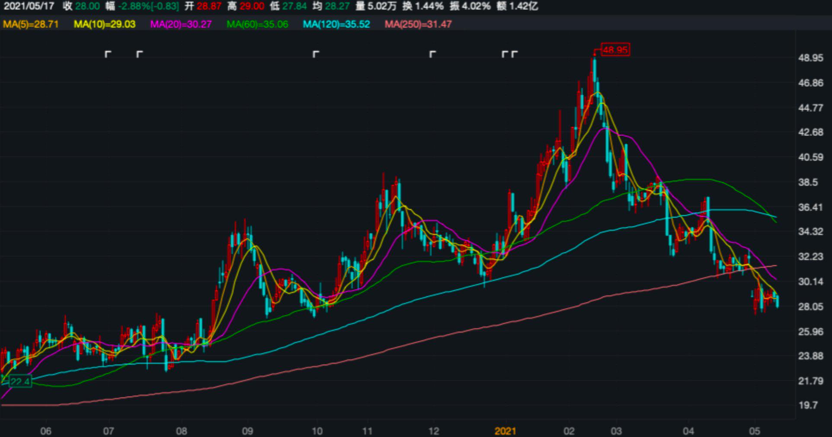Toggle the MA(10)=29.03 moving average label
This screenshot has width=832, height=437.
click(105, 24)
